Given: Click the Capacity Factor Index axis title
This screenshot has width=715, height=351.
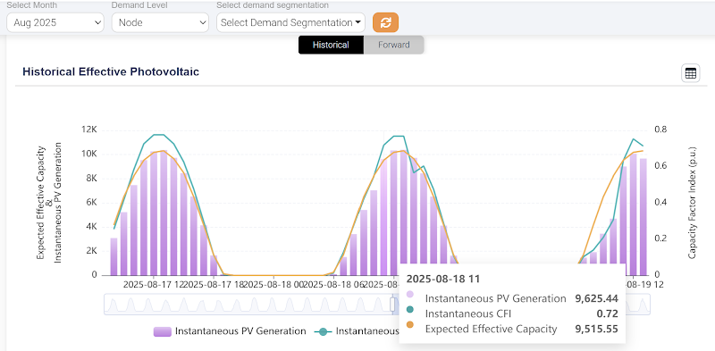Looking at the screenshot, I should point(693,203).
